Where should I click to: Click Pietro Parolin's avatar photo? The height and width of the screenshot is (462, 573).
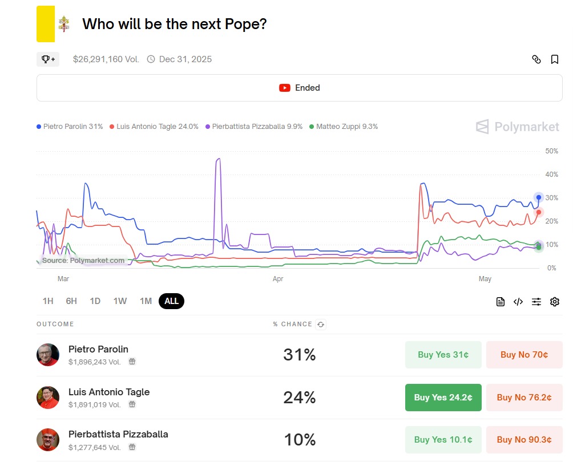[48, 355]
